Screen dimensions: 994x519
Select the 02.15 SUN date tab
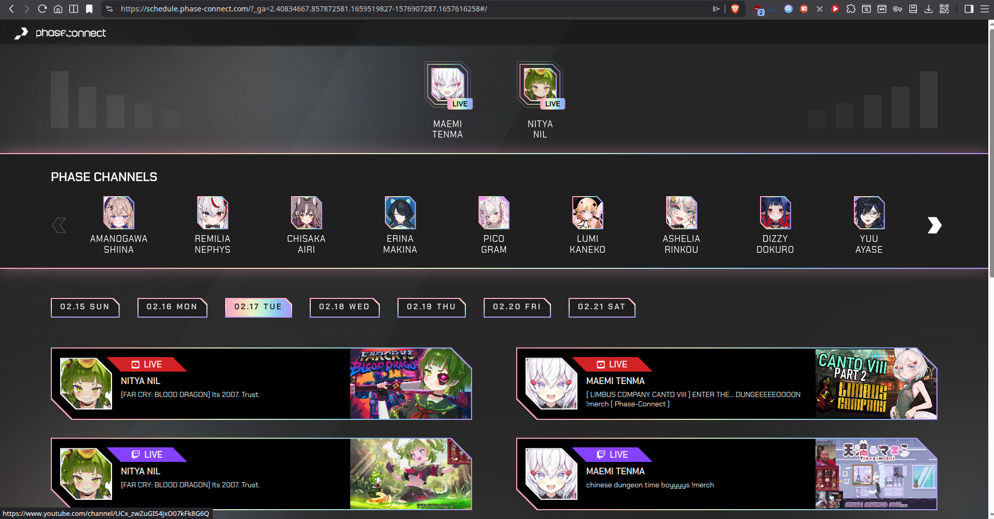pyautogui.click(x=85, y=307)
